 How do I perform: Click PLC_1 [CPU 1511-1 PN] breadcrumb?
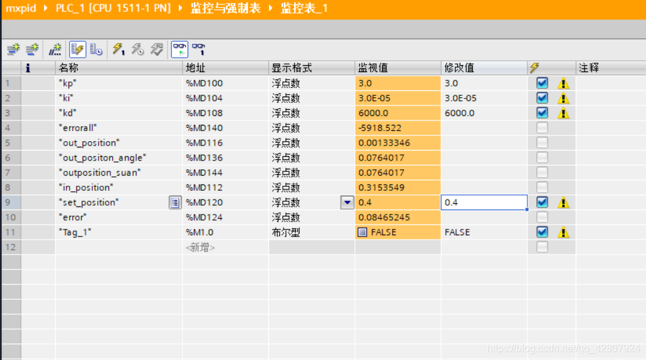click(114, 8)
